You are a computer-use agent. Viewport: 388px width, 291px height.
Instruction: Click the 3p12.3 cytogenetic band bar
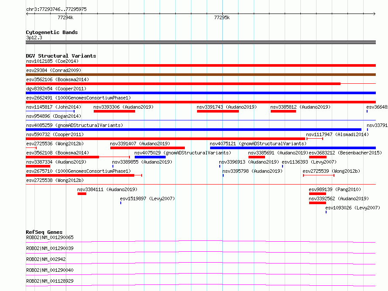[201, 42]
